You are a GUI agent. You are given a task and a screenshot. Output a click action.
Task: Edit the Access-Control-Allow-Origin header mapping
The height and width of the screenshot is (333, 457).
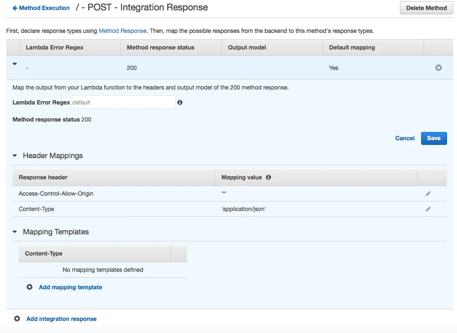point(428,194)
